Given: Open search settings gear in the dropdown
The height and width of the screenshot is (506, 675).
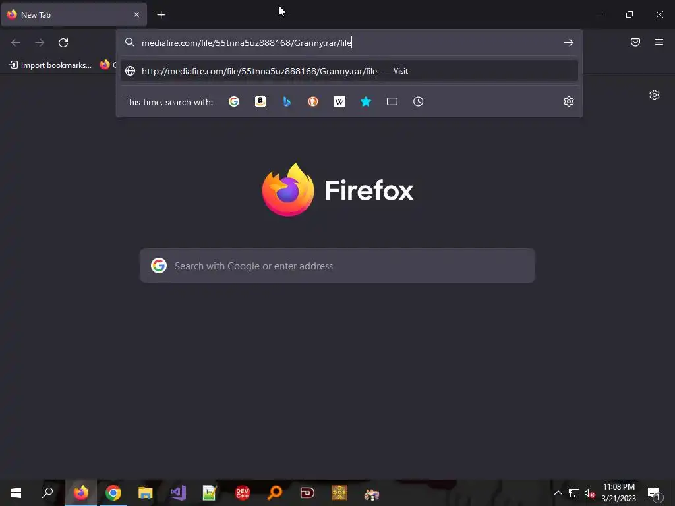Looking at the screenshot, I should [x=569, y=101].
